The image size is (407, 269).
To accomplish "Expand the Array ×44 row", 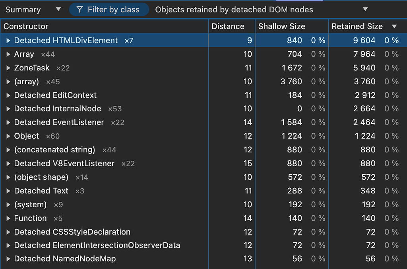I will pyautogui.click(x=8, y=54).
